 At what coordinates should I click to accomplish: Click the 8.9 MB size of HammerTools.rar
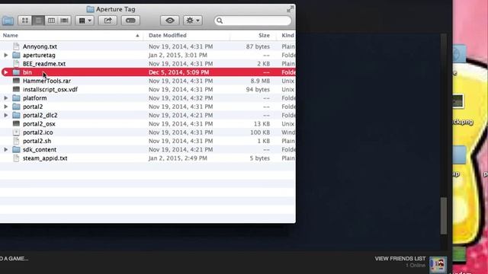coord(260,81)
